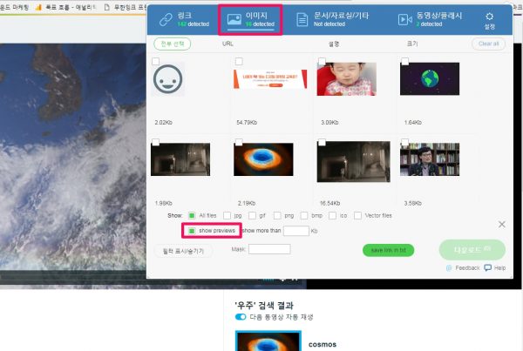
Task: Click the 크기 column header
Action: tap(412, 44)
